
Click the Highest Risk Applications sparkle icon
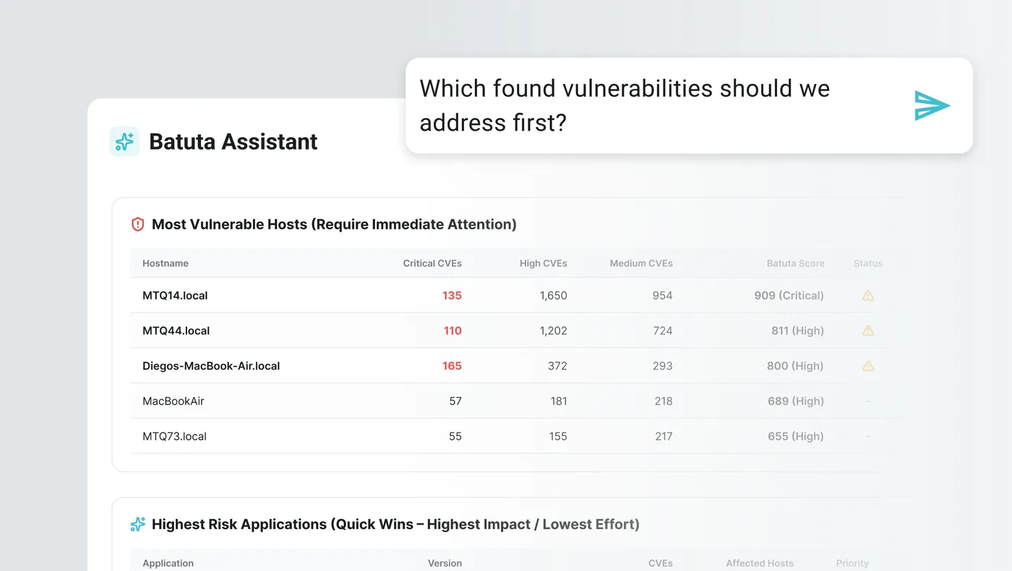[x=137, y=524]
